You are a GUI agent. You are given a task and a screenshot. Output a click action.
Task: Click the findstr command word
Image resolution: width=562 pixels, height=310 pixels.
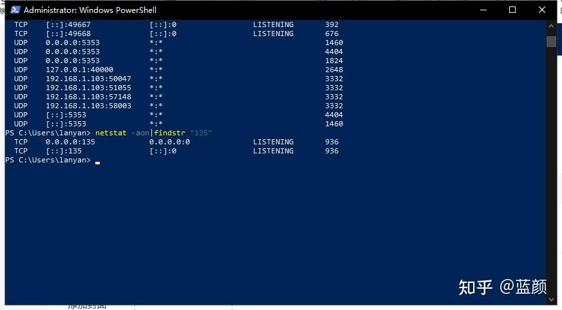pyautogui.click(x=169, y=133)
